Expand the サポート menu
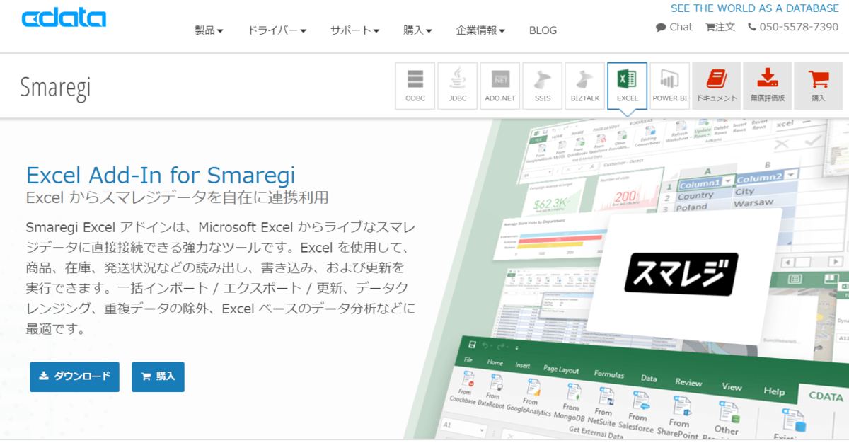Image resolution: width=849 pixels, height=443 pixels. pyautogui.click(x=355, y=30)
